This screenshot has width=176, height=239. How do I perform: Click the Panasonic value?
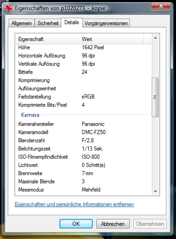(93, 124)
